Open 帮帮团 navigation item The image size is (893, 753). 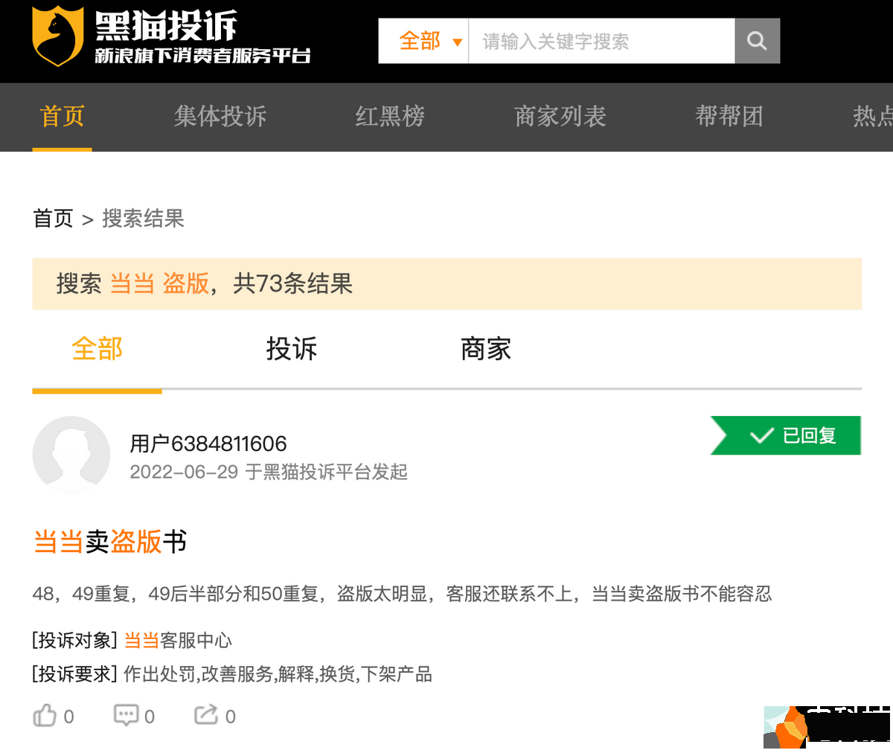coord(729,117)
